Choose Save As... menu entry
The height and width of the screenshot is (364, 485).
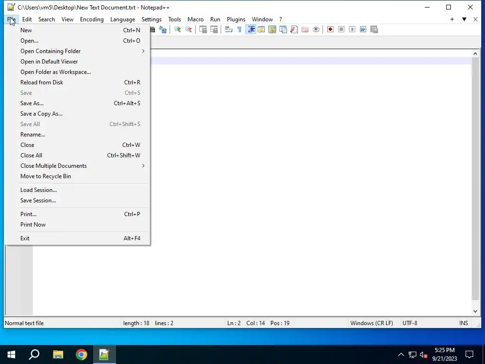pos(77,103)
